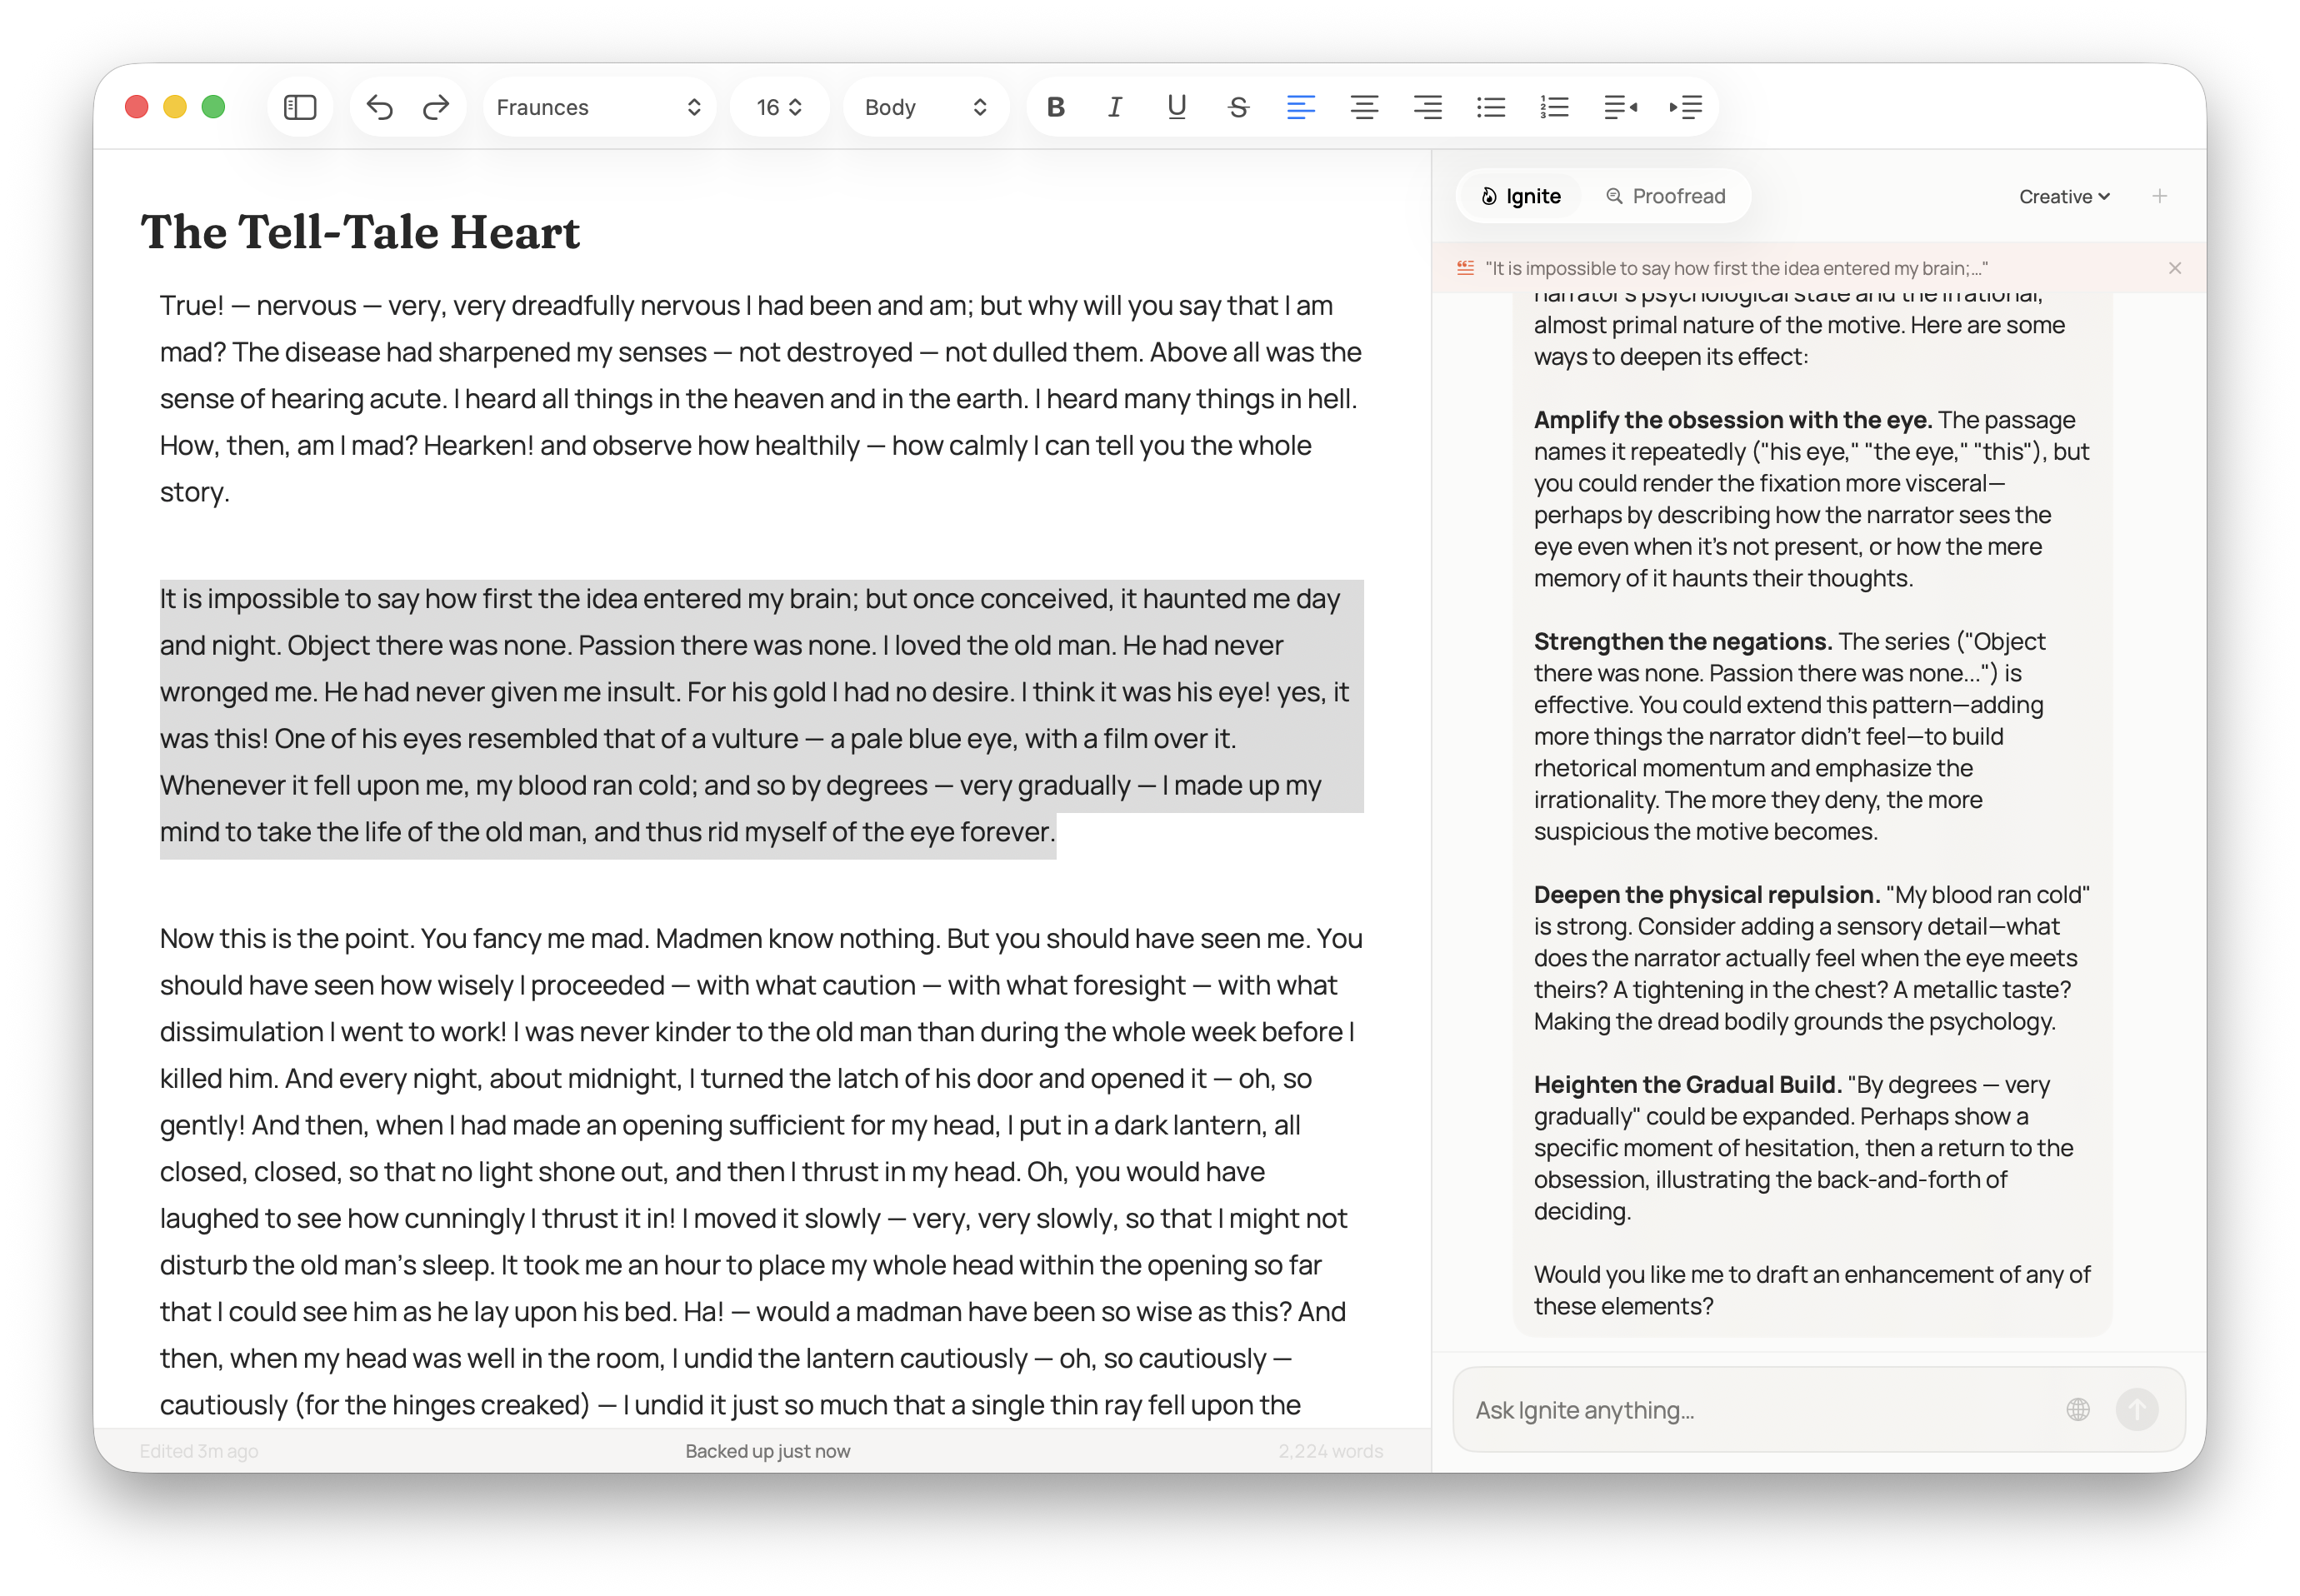This screenshot has height=1596, width=2300.
Task: Apply a numbered list
Action: 1553,107
